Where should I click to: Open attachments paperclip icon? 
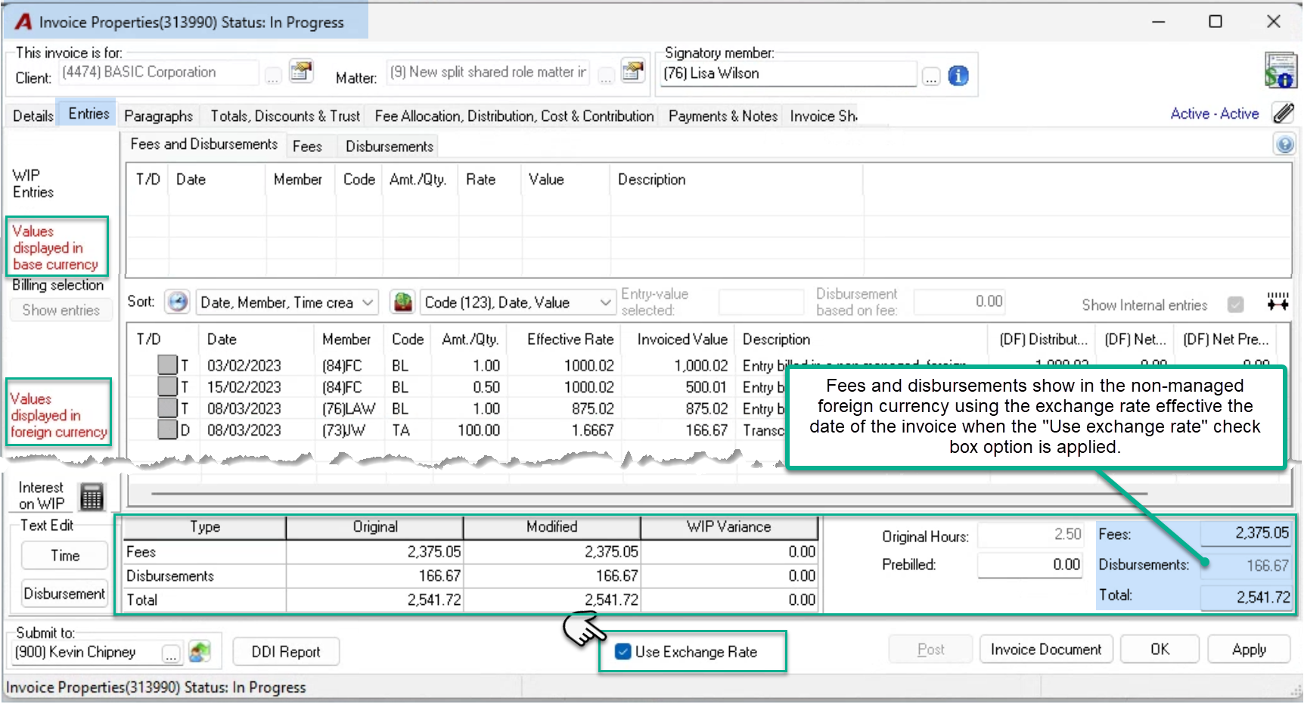pyautogui.click(x=1283, y=113)
